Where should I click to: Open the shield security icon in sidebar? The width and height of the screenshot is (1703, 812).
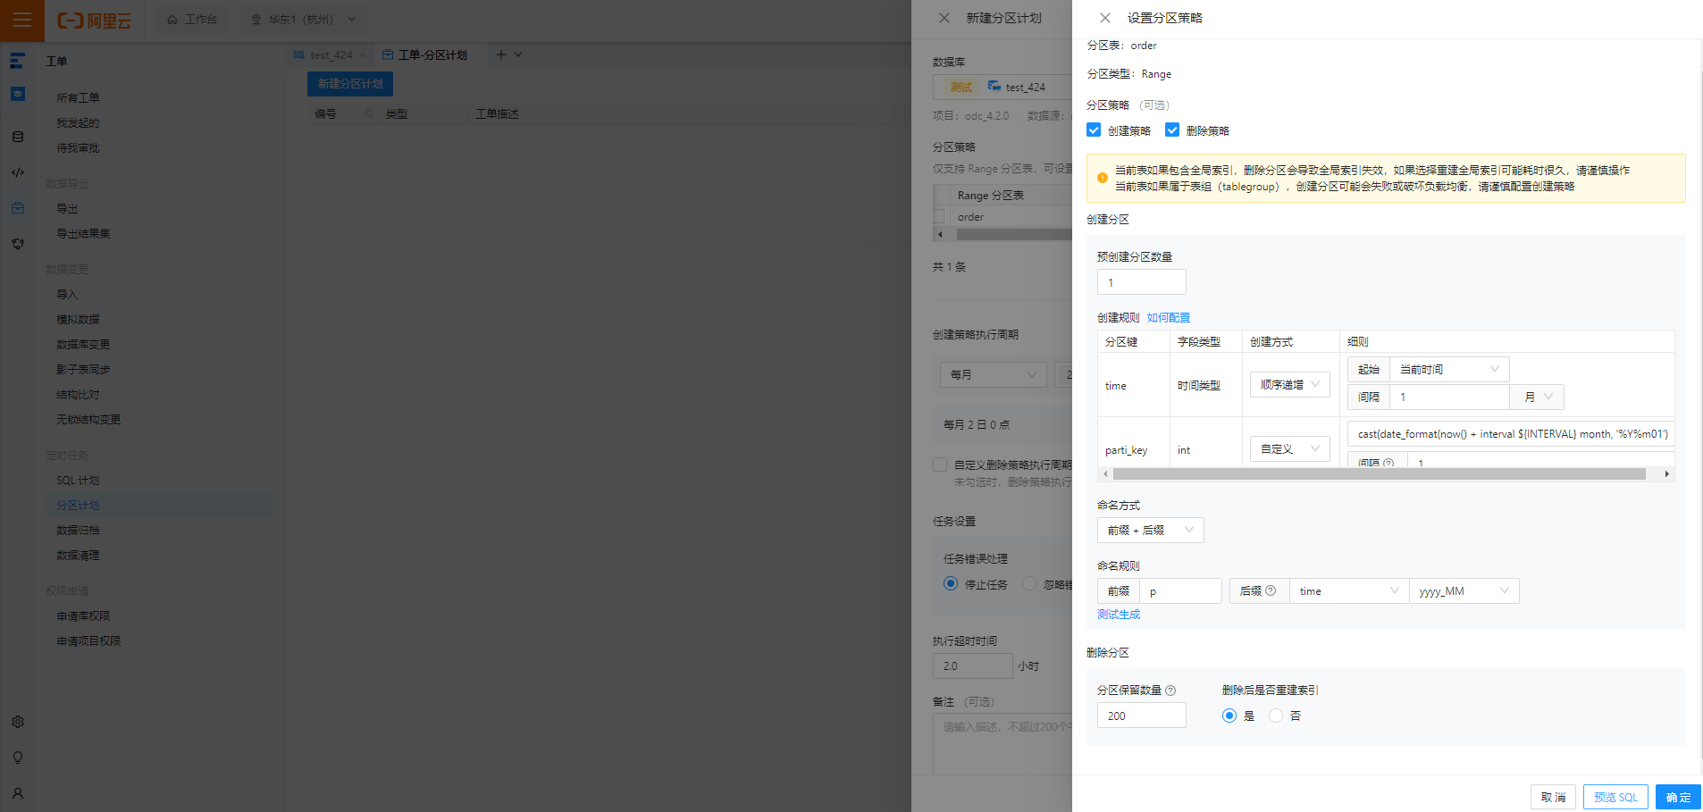pyautogui.click(x=18, y=244)
